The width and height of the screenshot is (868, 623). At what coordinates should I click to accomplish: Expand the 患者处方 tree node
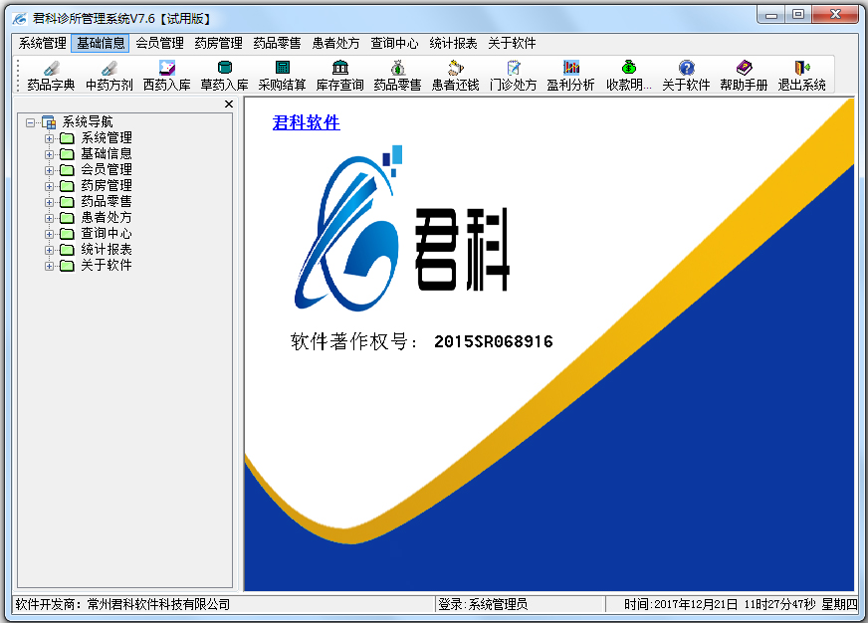click(x=49, y=219)
